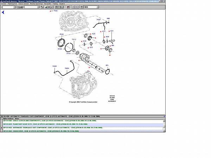Open the Справка menu
This screenshot has height=158, width=211.
(x=62, y=4)
